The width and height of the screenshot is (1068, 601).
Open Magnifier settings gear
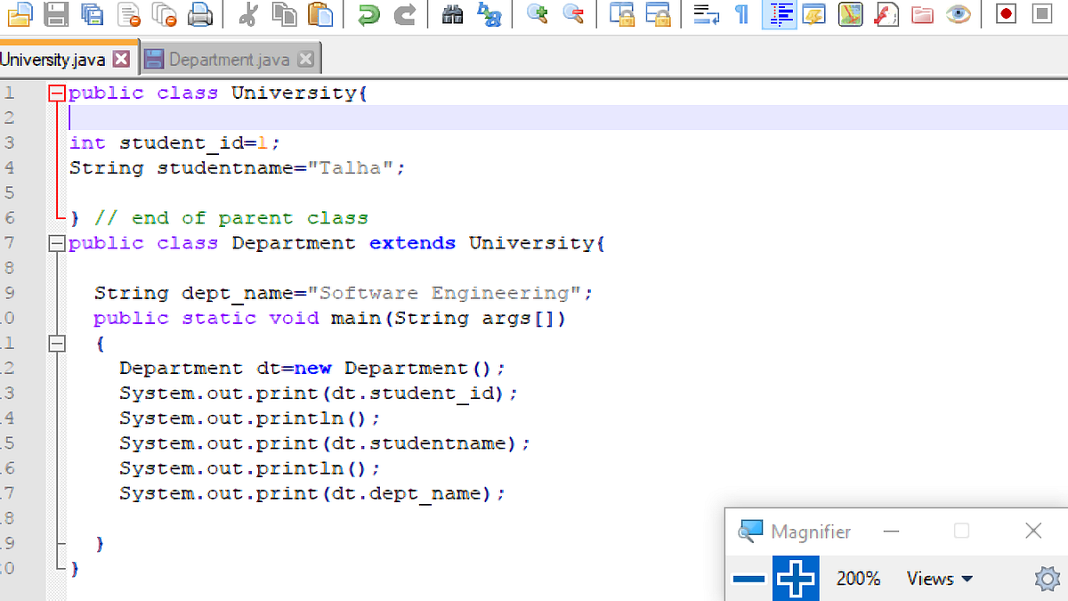pyautogui.click(x=1048, y=579)
